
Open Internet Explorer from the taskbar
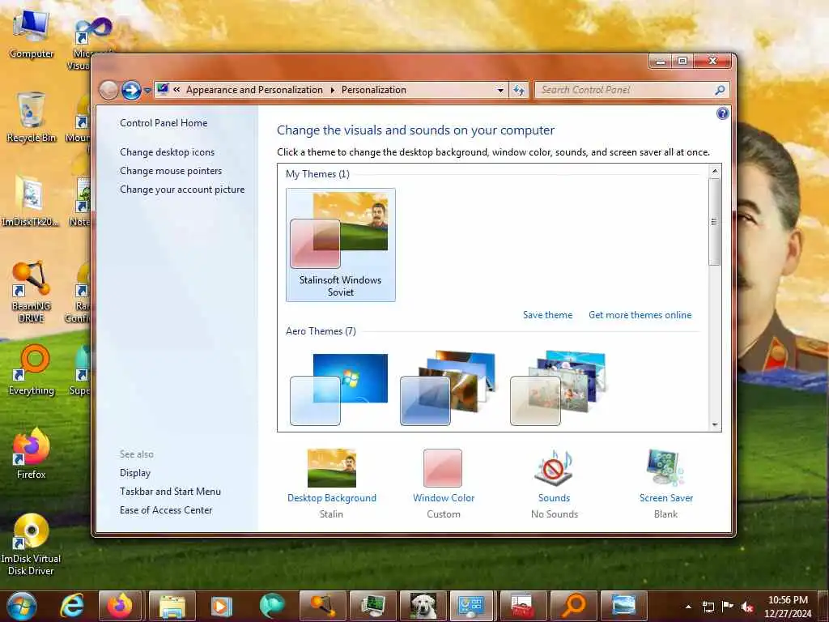coord(71,606)
